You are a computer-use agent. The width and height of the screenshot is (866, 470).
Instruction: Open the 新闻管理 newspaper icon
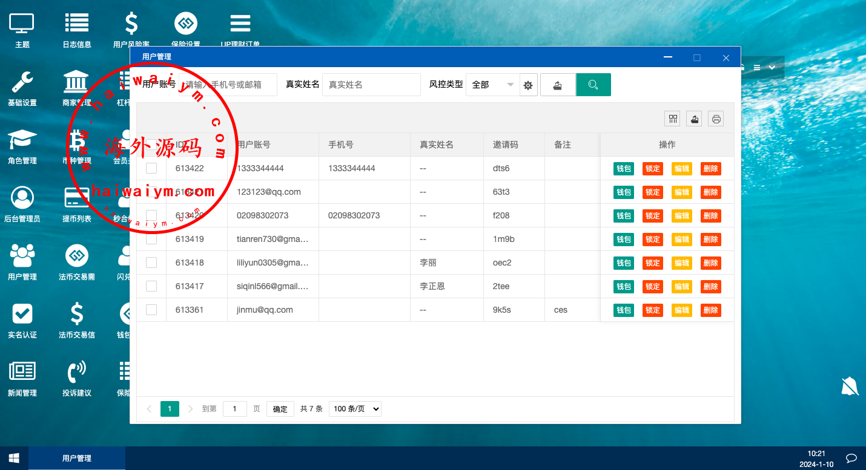point(22,373)
